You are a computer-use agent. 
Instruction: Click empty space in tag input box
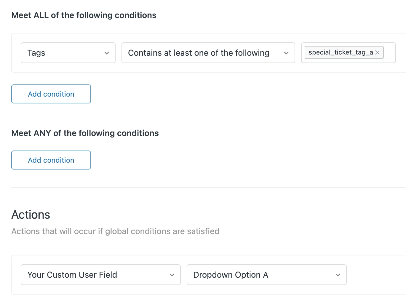coord(389,53)
